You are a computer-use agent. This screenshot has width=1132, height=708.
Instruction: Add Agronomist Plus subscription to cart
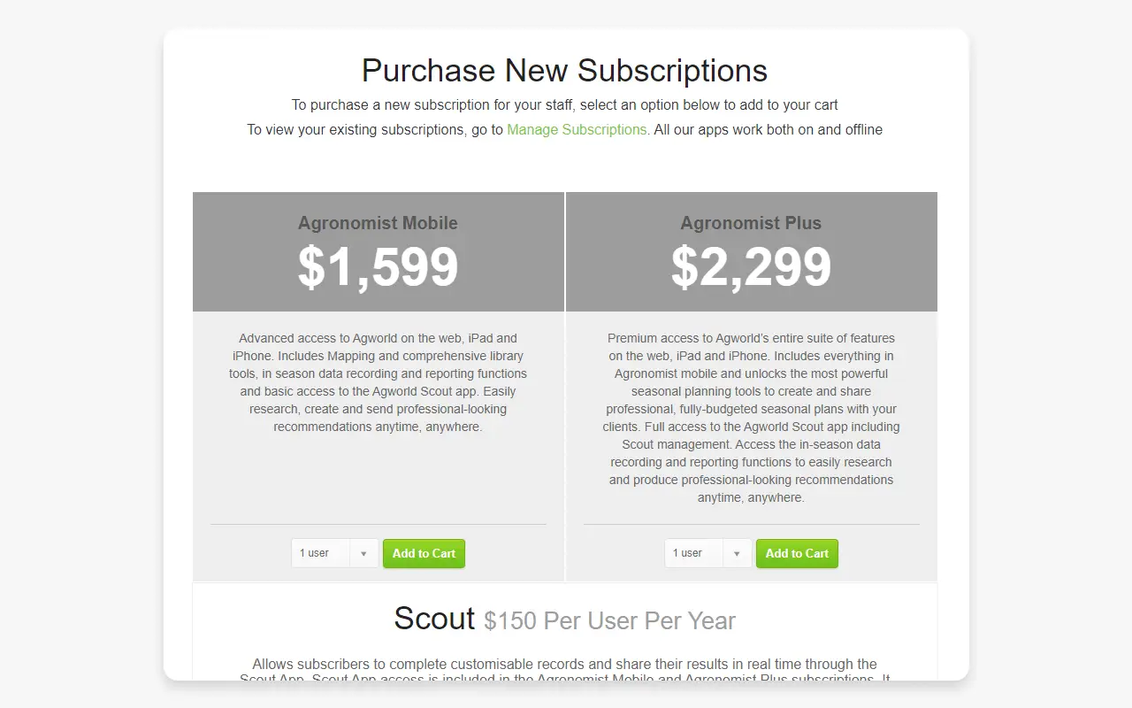797,553
